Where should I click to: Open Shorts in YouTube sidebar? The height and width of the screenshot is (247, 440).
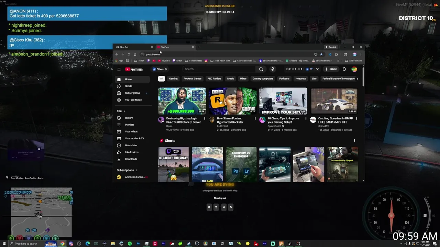coord(132,86)
